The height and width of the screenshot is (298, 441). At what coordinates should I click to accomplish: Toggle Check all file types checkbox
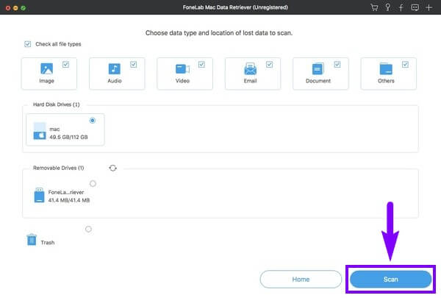point(28,44)
